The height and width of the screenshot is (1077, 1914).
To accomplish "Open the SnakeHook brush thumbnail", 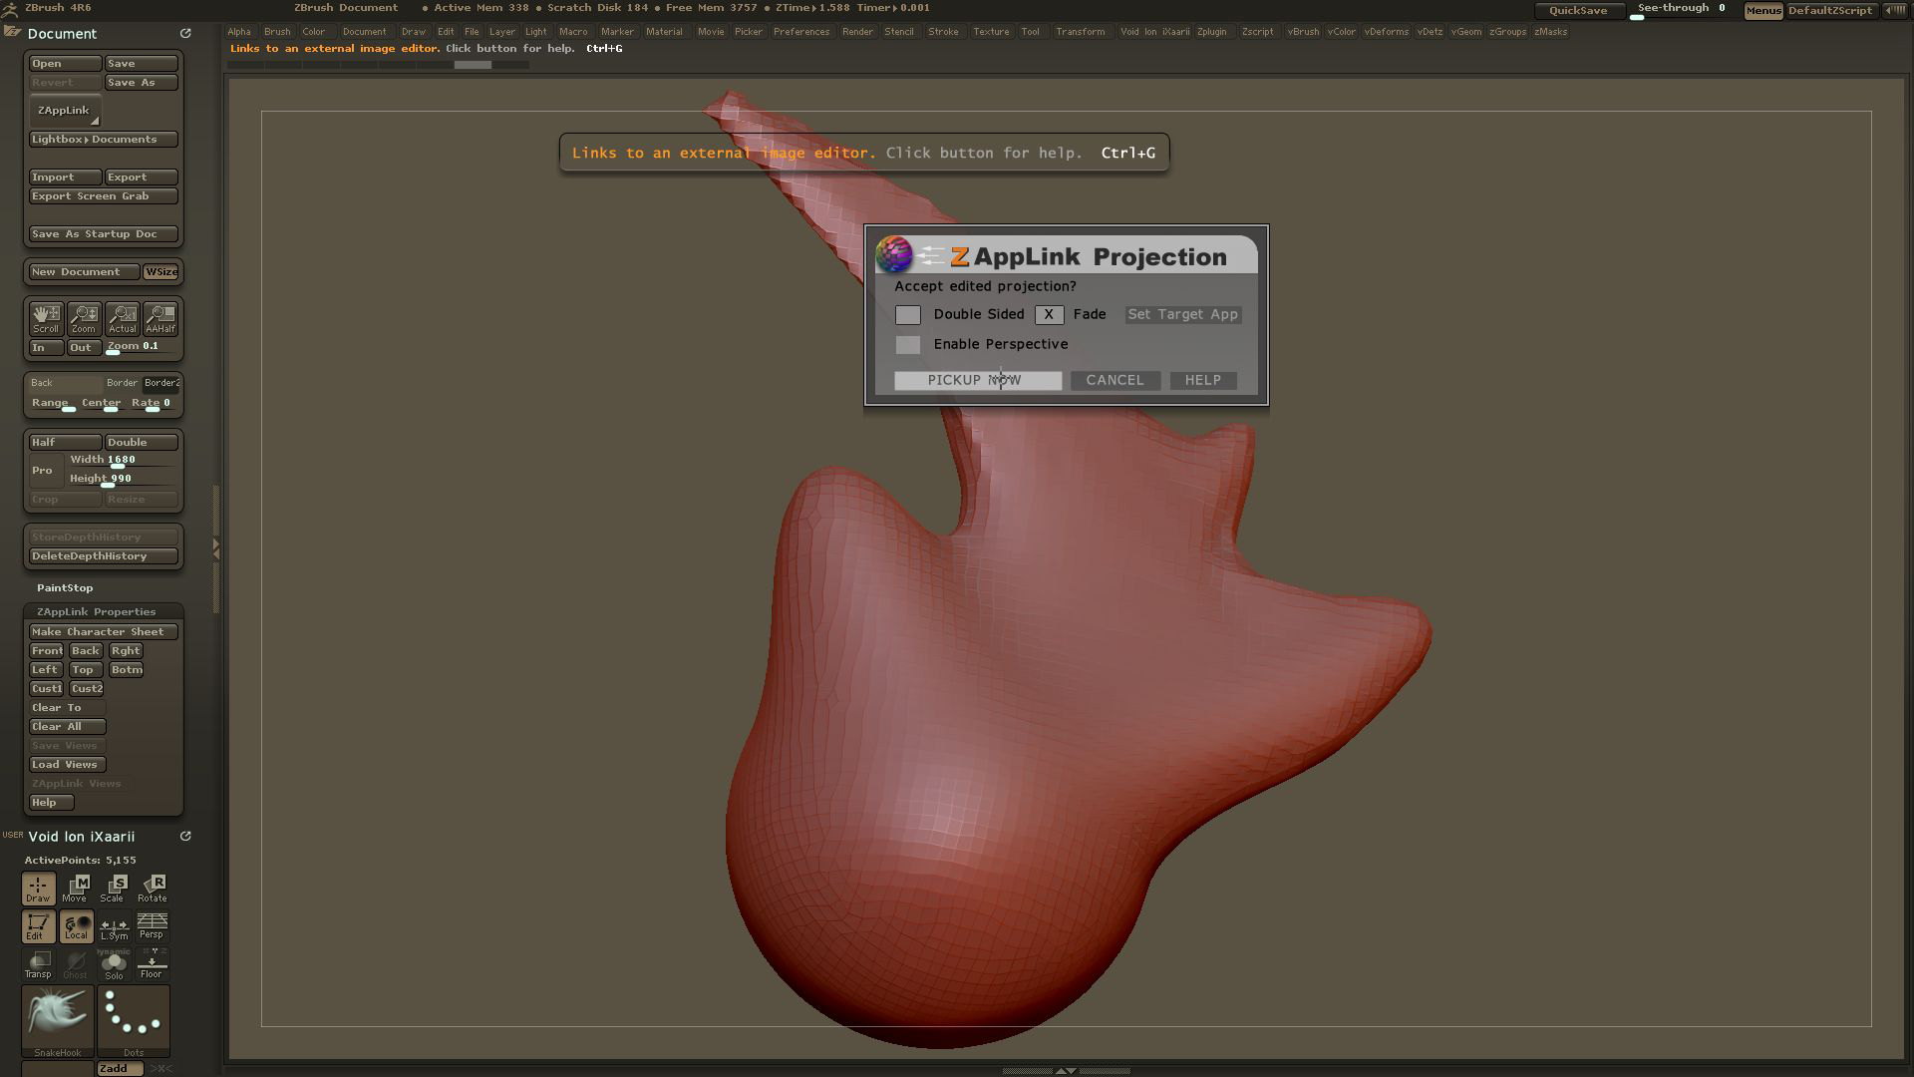I will click(x=58, y=1021).
